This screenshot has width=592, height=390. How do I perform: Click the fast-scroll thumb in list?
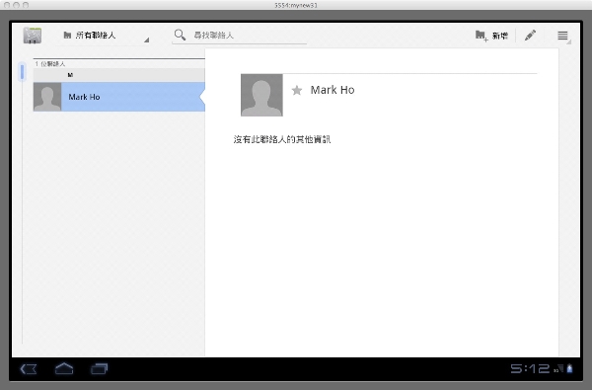click(x=22, y=72)
